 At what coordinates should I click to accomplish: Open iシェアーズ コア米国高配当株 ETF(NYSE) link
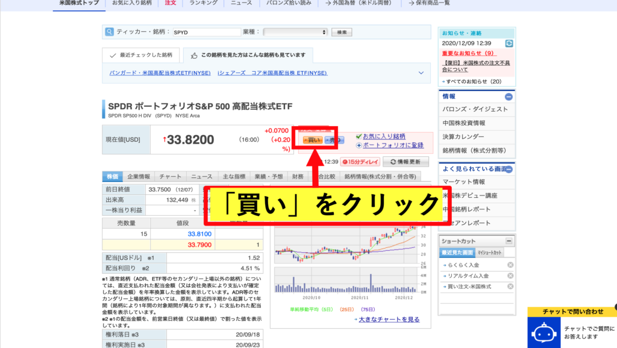pos(272,73)
